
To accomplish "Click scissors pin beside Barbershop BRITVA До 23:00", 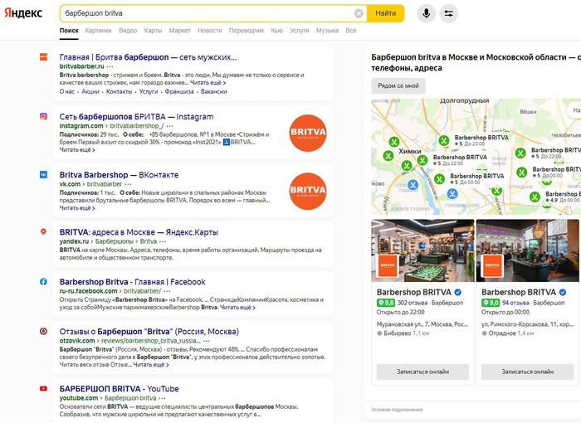I will pos(443,141).
